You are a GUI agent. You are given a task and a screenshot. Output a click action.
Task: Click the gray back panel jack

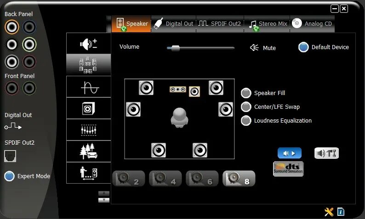(11, 62)
